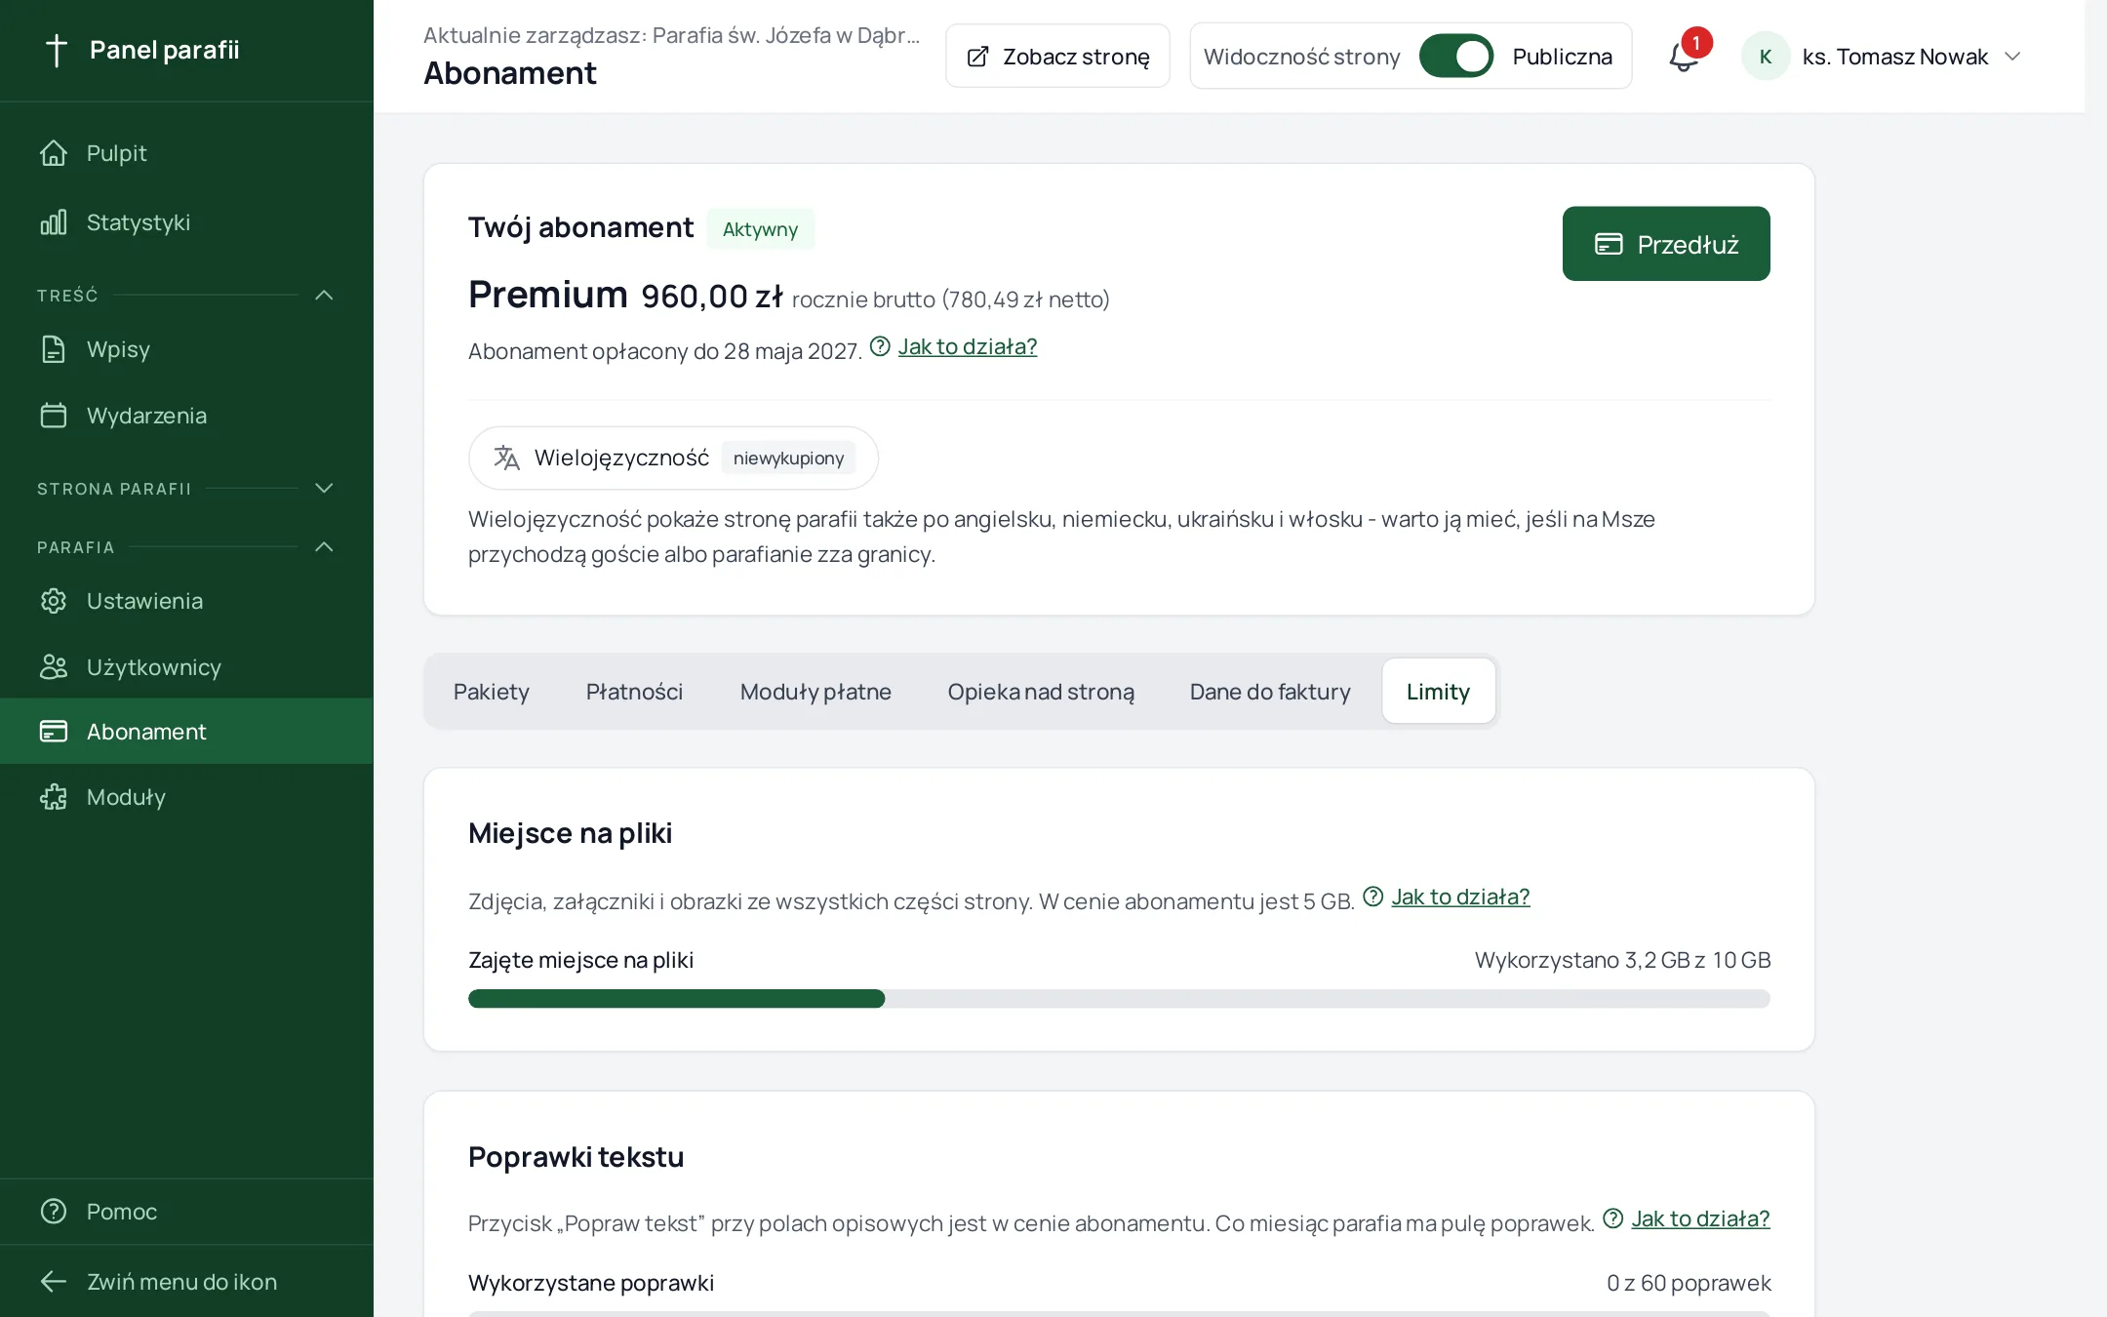2107x1317 pixels.
Task: Switch to the Płatności tab
Action: tap(634, 692)
